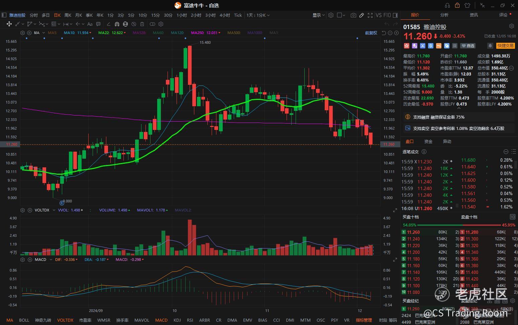518x325 pixels.
Task: Select the trend line drawing tool
Action: pyautogui.click(x=18, y=24)
